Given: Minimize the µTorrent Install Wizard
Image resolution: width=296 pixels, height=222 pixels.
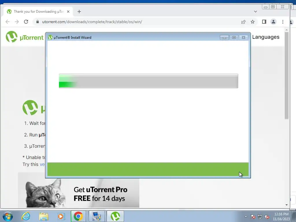Looking at the screenshot, I should pyautogui.click(x=224, y=37).
